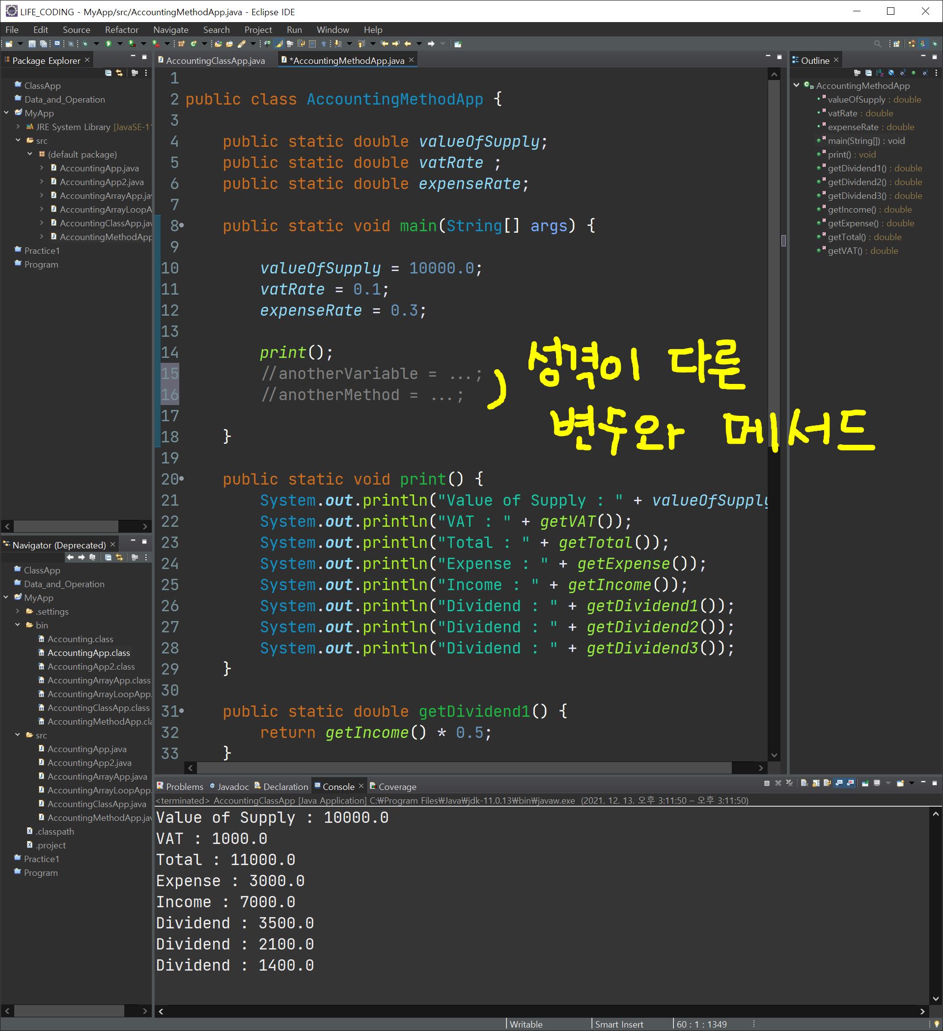Toggle Link with Editor in Package Explorer
The image size is (943, 1031).
[x=119, y=73]
